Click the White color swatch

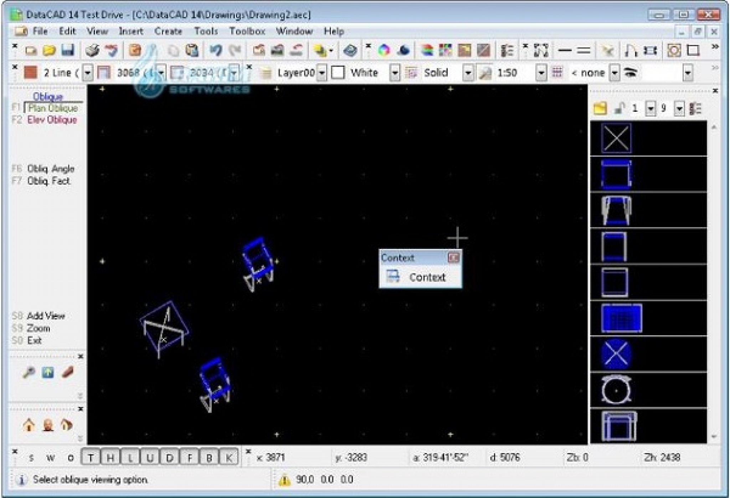(338, 72)
